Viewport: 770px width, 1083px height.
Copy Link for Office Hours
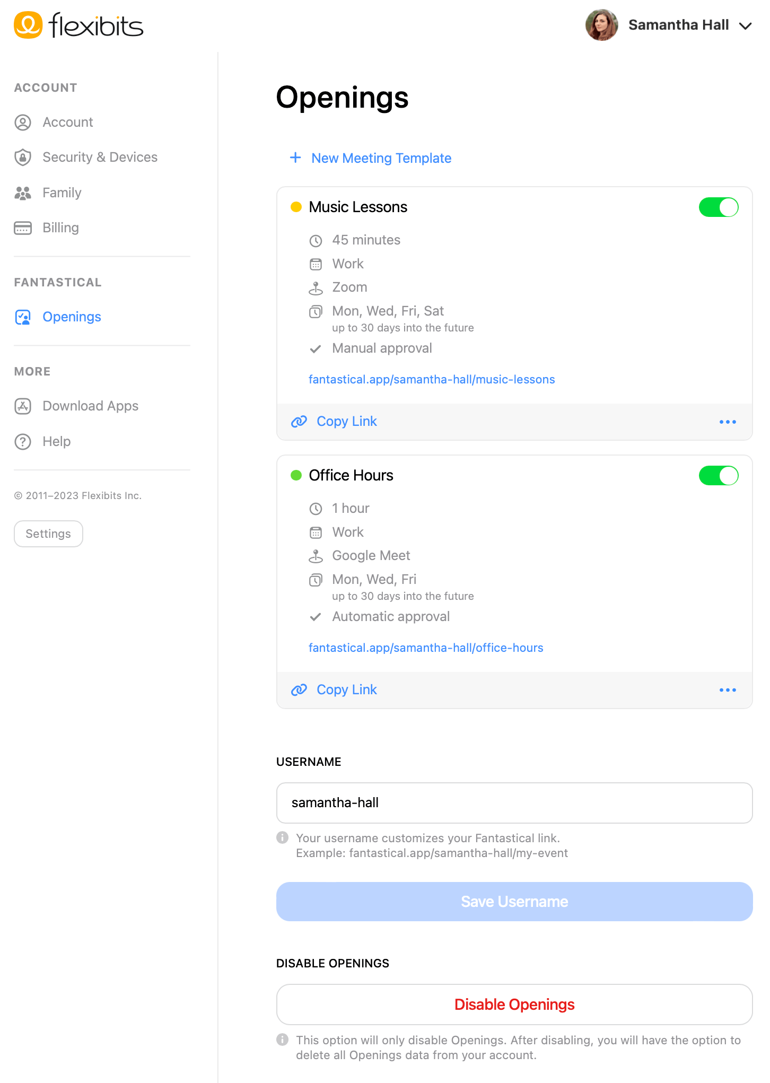pos(347,690)
